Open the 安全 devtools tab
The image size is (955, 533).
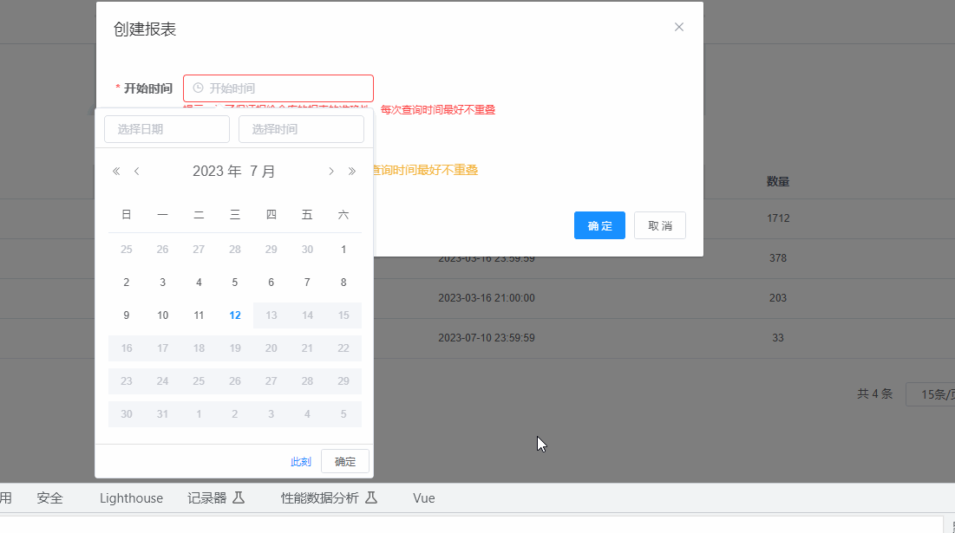point(50,498)
